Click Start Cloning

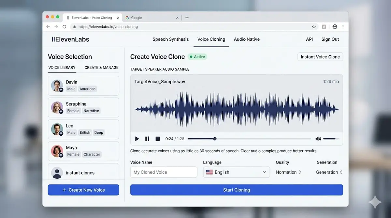coord(237,190)
